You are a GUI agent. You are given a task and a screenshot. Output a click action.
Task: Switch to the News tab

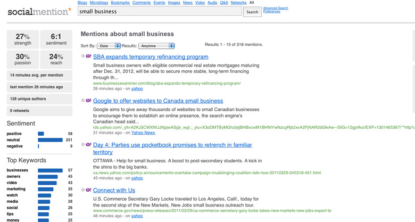coord(188,2)
